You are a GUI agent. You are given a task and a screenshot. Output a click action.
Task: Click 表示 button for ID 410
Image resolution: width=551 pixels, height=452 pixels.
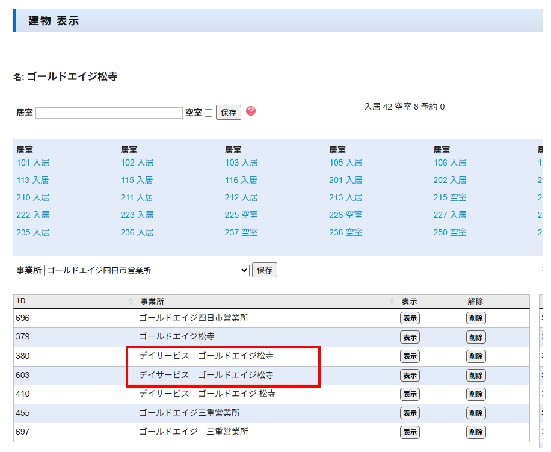coord(410,394)
